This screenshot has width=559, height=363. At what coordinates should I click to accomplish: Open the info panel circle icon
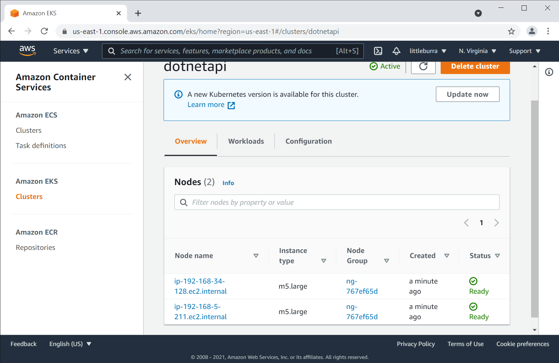point(549,72)
